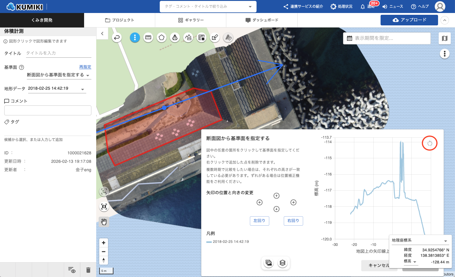Screen dimensions: 455x277
Task: Expand the 地形データ date dropdown
Action: pos(83,89)
